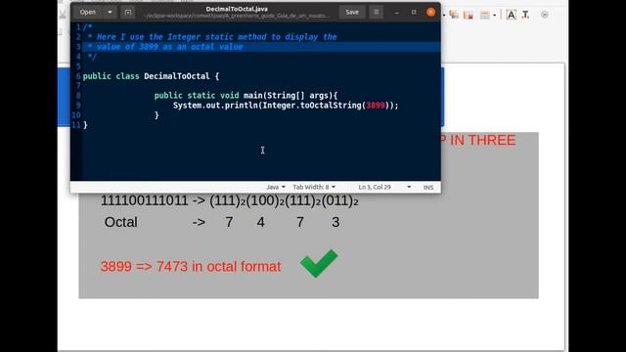Click the circular icon at toolbar's right end
626x352 pixels.
click(544, 15)
